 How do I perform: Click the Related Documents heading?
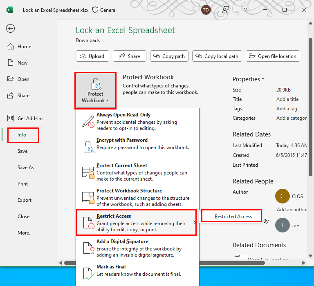pyautogui.click(x=259, y=245)
